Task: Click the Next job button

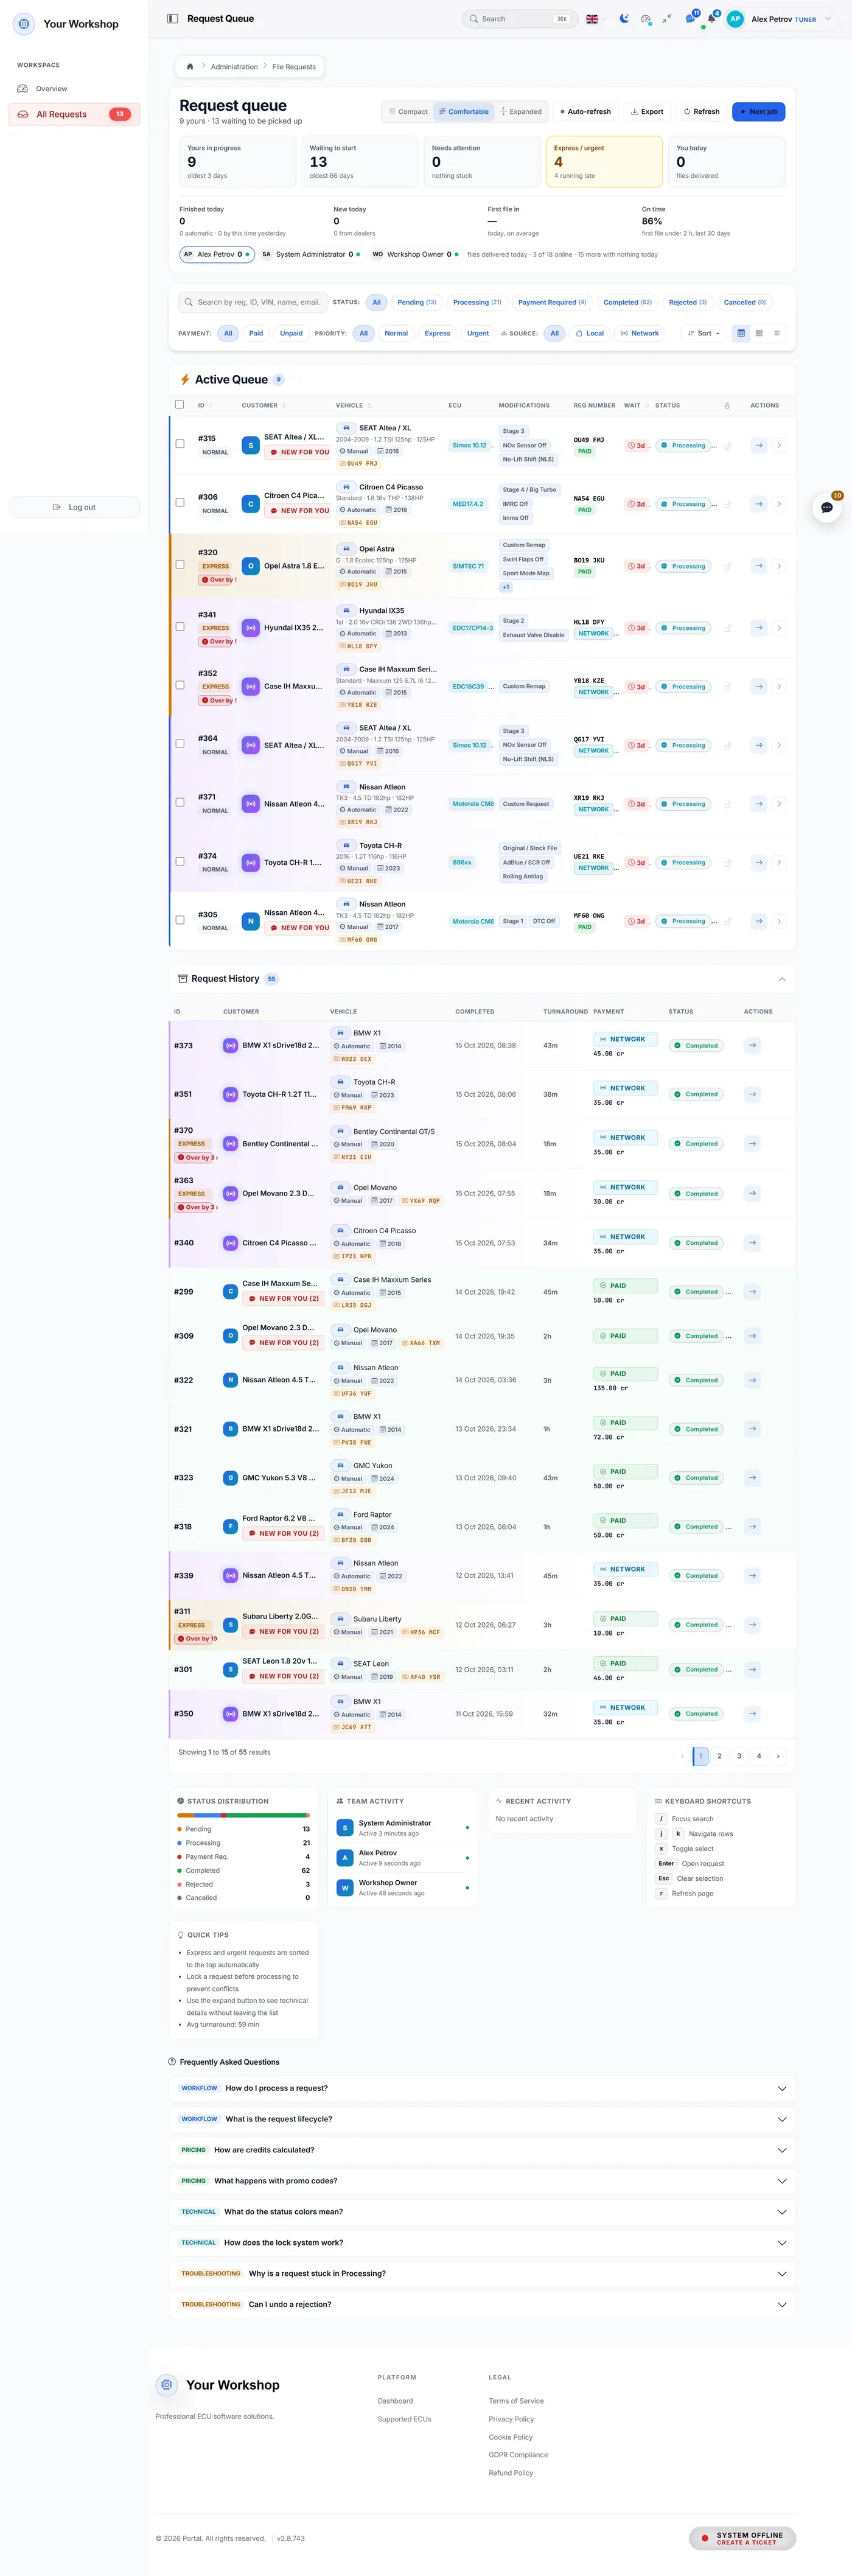Action: [758, 112]
